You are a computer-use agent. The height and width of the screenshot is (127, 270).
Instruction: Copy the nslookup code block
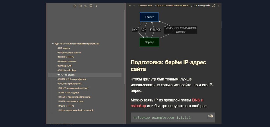(x=210, y=116)
